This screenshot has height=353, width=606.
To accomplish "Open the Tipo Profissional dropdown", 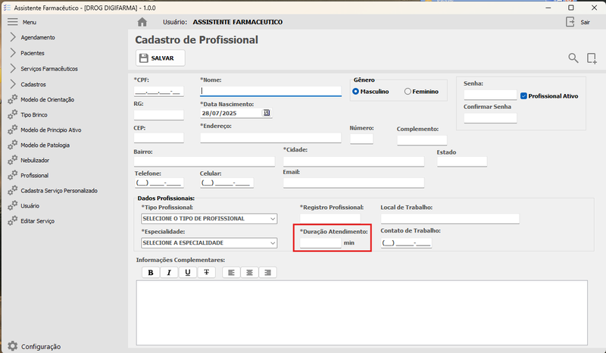I will click(x=209, y=218).
